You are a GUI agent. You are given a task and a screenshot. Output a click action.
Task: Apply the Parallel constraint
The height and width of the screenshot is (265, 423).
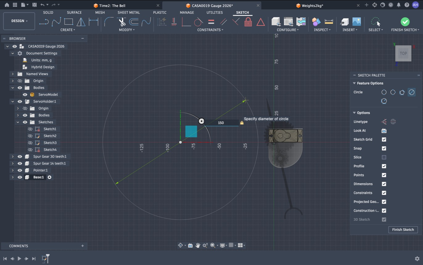(224, 22)
